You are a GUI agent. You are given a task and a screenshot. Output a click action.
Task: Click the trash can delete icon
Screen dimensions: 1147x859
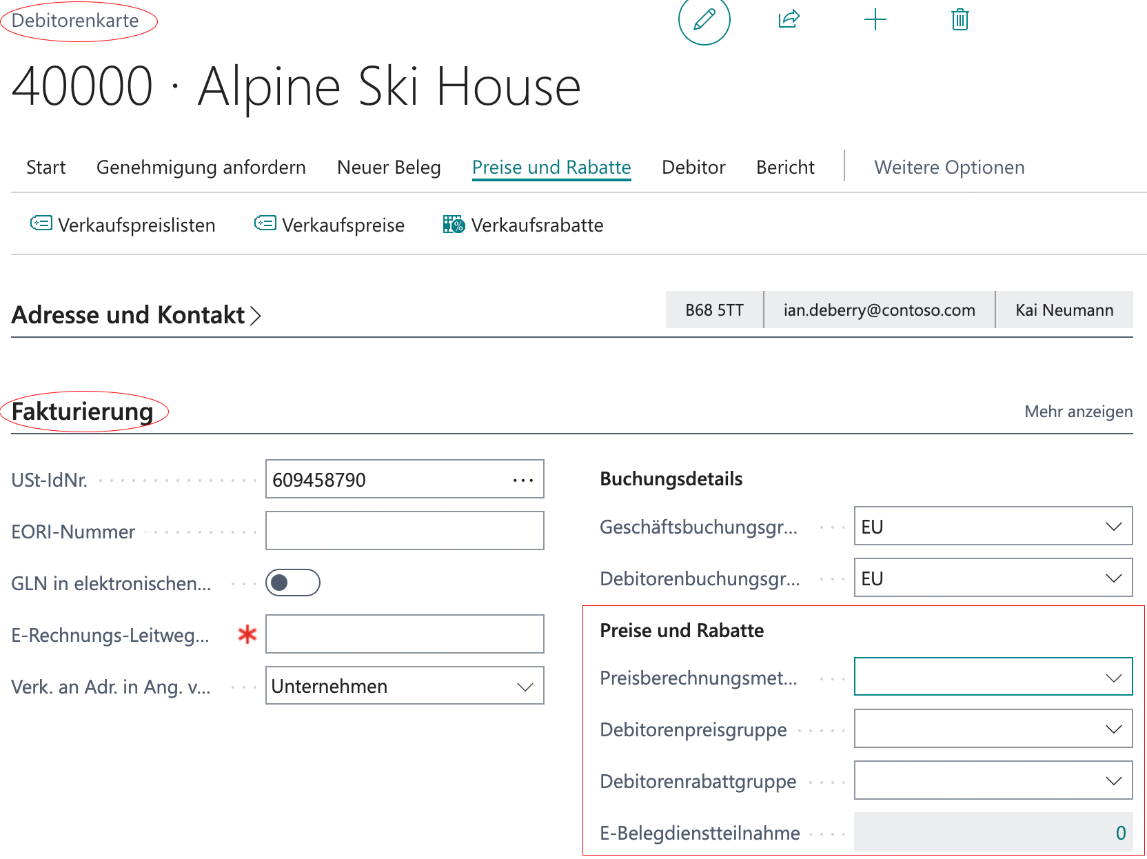[x=960, y=19]
